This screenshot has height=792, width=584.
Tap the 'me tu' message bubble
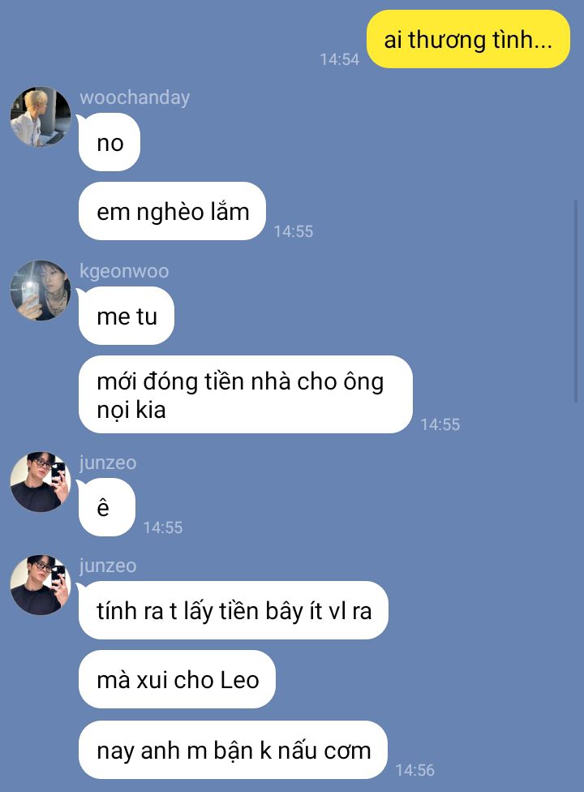click(127, 316)
